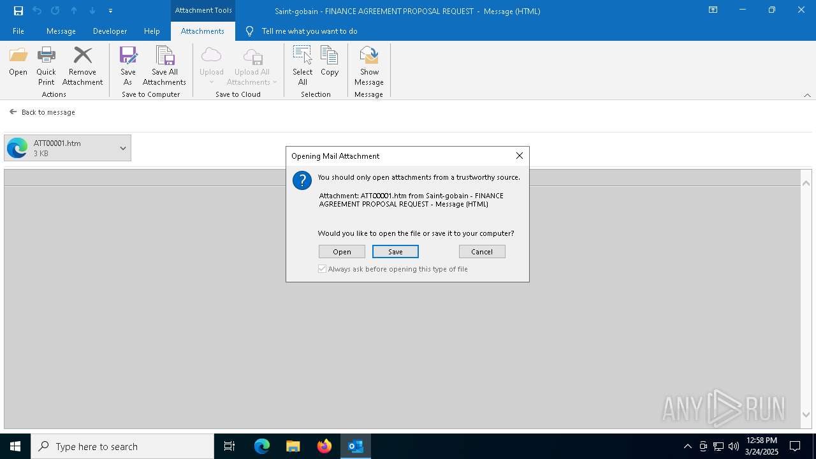Screen dimensions: 816x459
Task: Switch to the Developer tab
Action: (x=110, y=31)
